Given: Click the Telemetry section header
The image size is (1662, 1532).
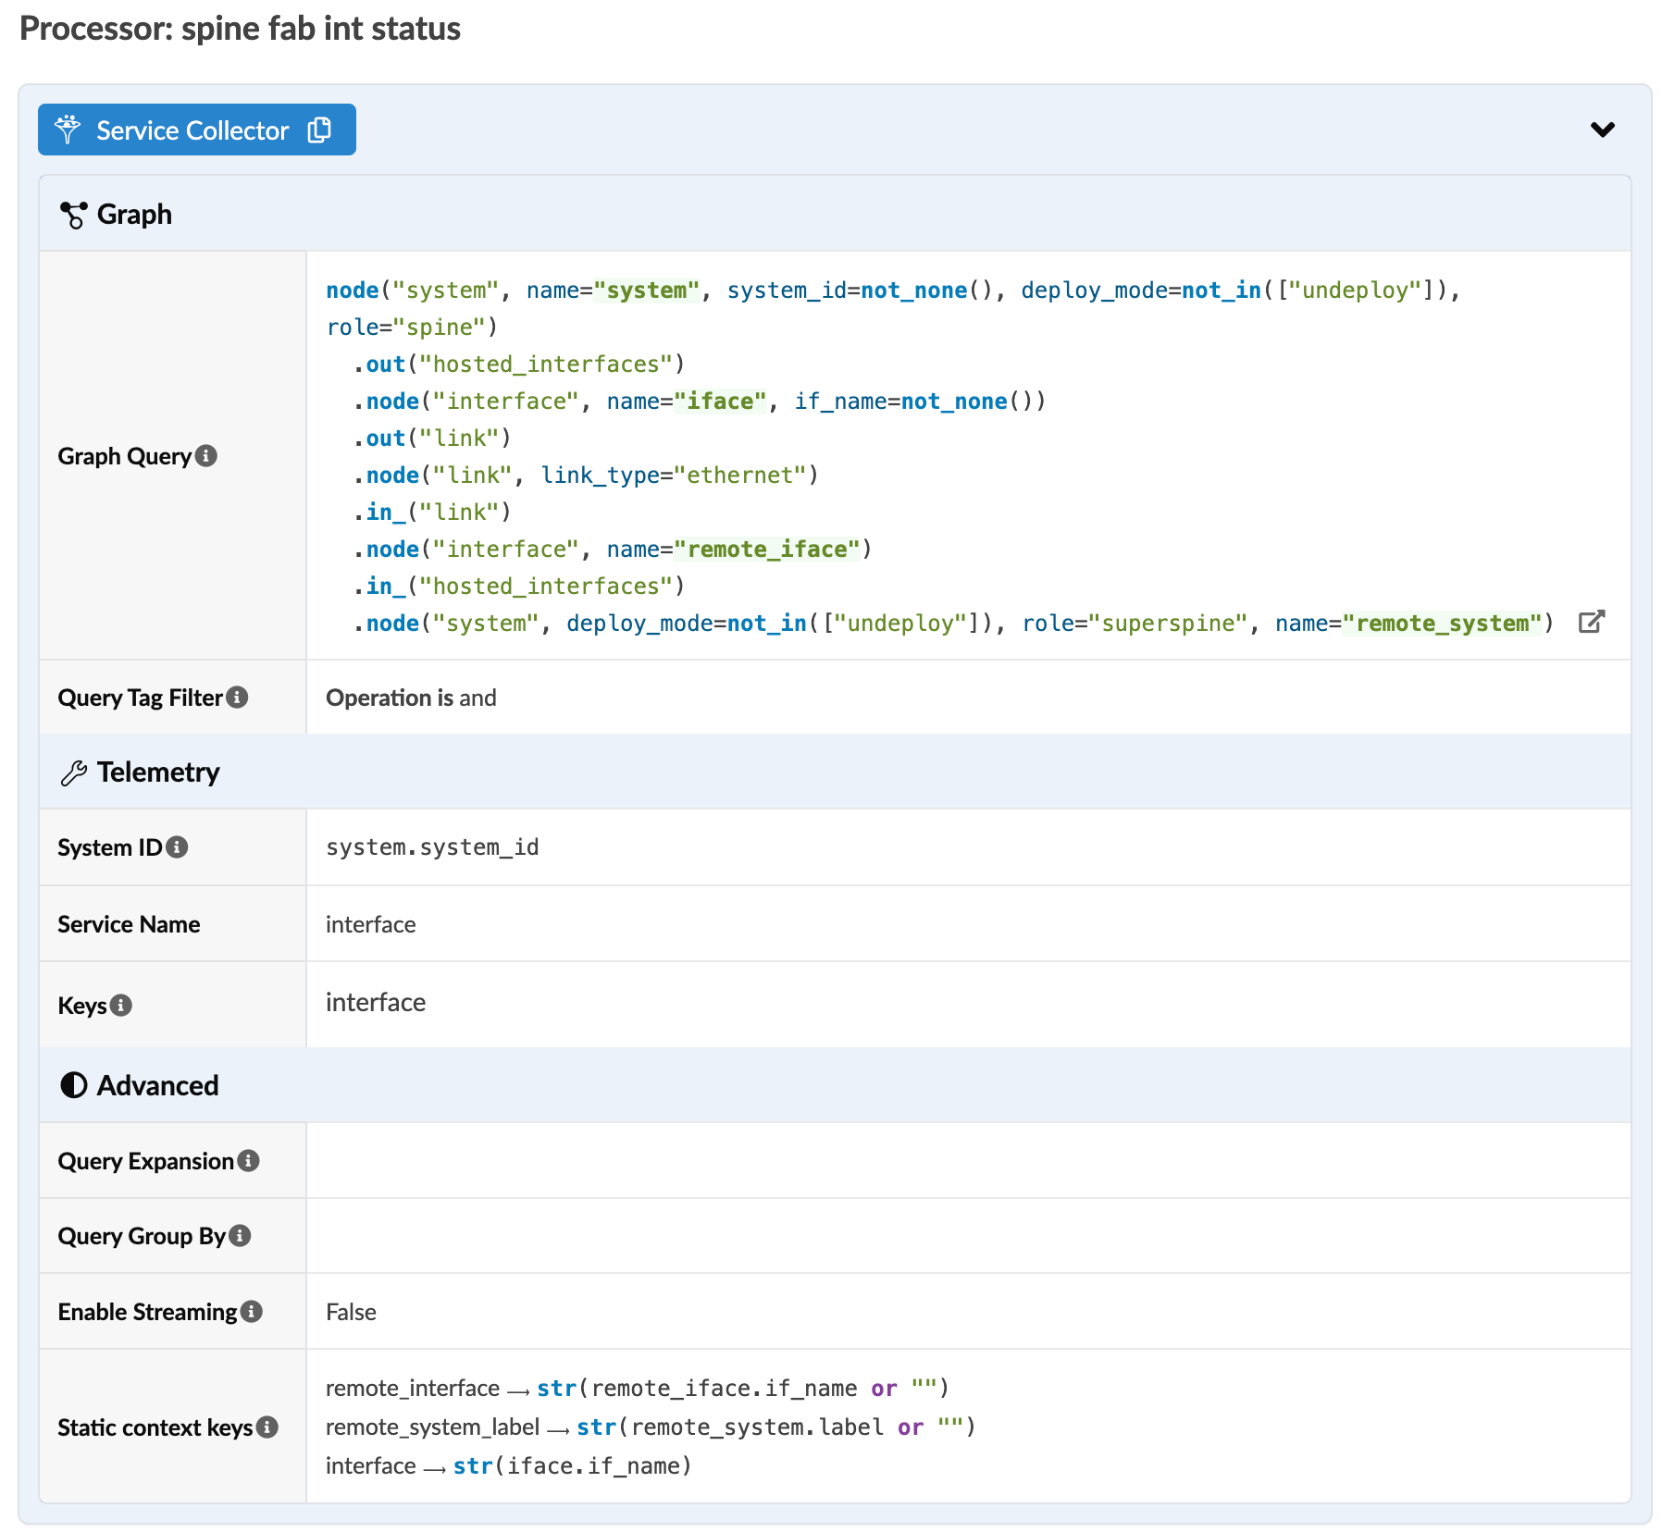Looking at the screenshot, I should (x=157, y=772).
